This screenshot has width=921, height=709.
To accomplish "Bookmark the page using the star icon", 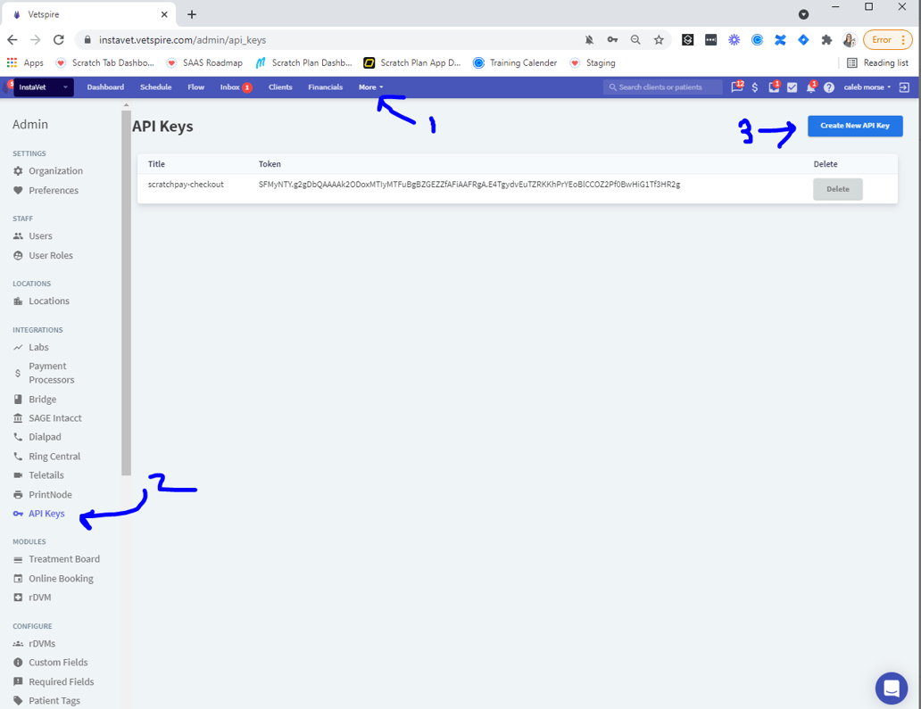I will pos(659,39).
